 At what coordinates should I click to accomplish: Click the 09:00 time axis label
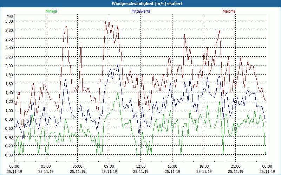click(109, 166)
